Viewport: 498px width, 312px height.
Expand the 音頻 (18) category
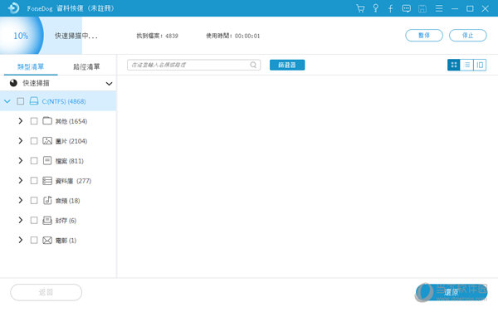[x=21, y=200]
